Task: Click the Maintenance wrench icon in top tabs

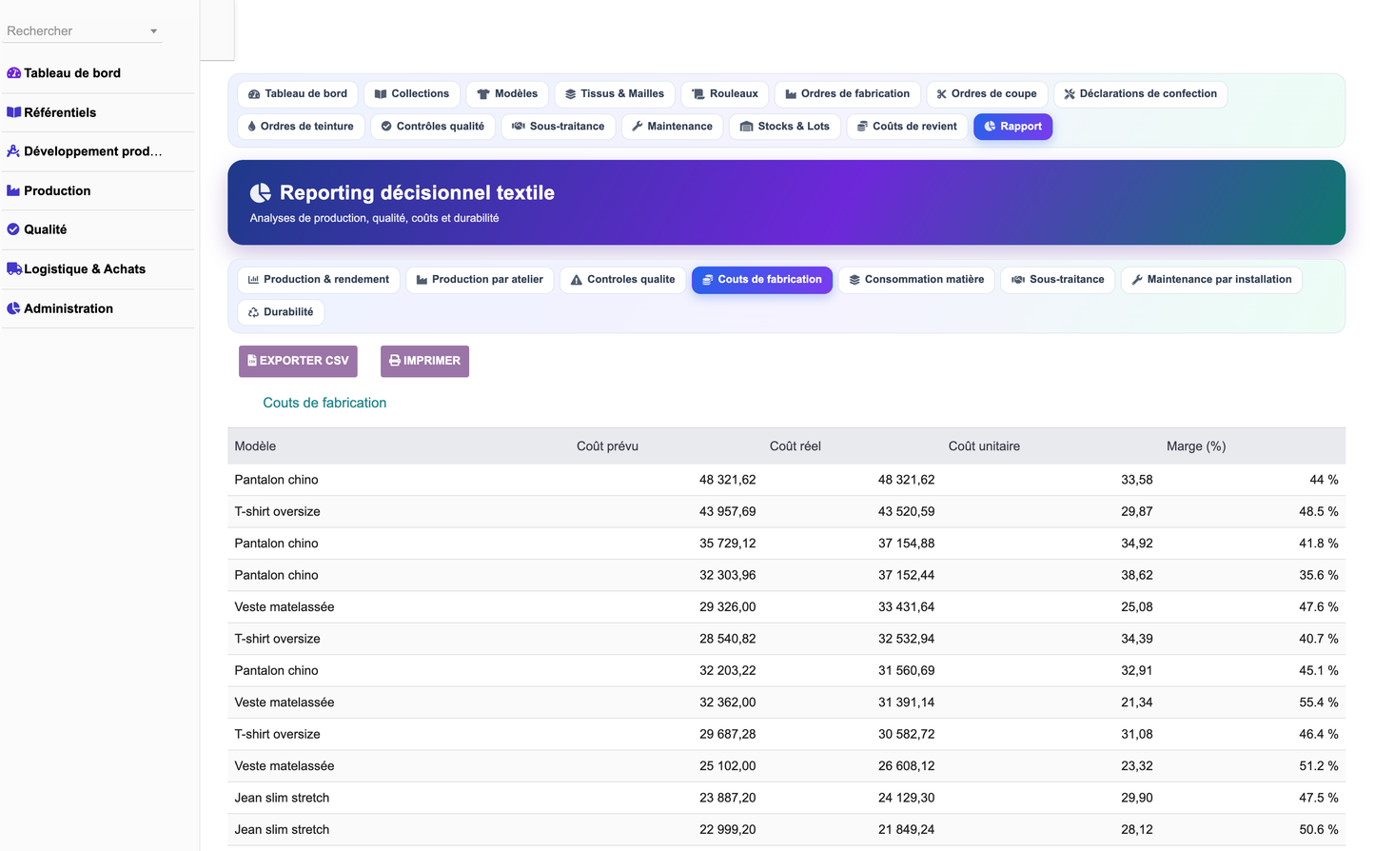Action: [x=638, y=127]
